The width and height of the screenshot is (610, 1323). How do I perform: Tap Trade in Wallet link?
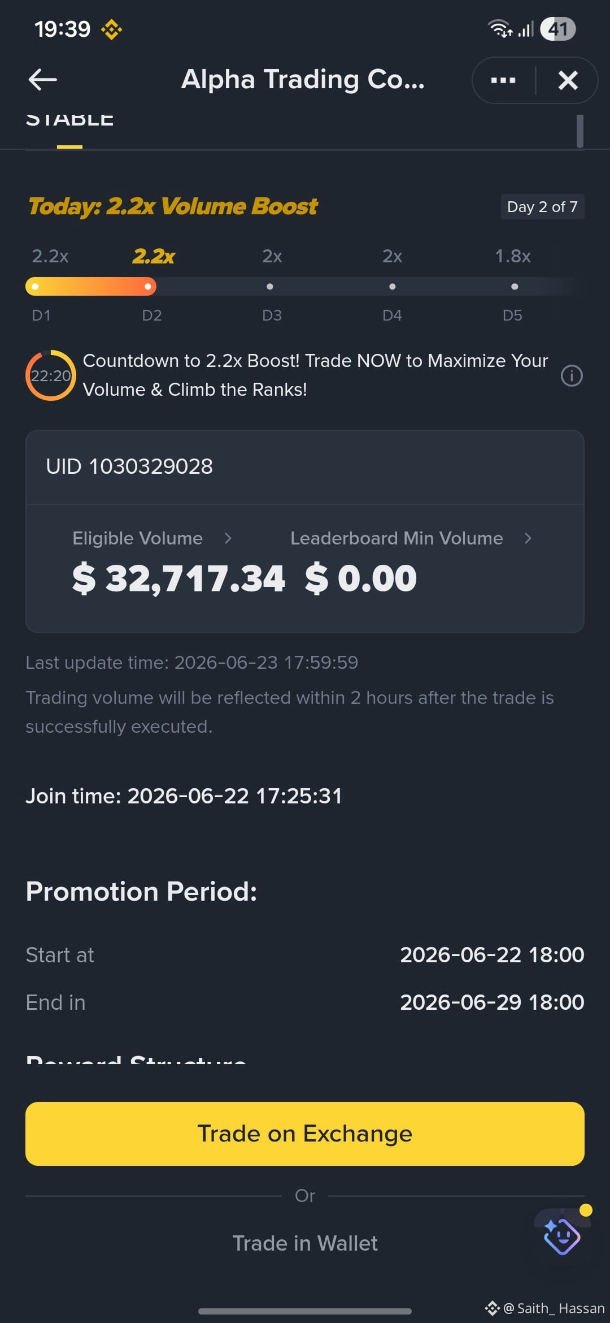(x=305, y=1243)
